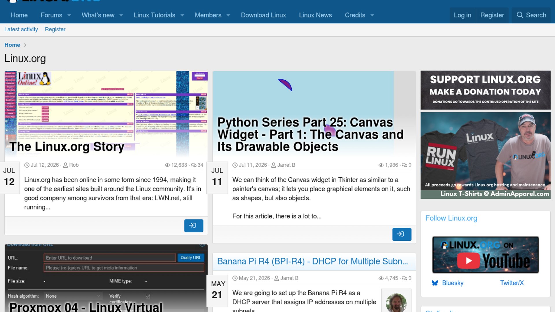Click the 4,745 views count
This screenshot has width=555, height=312.
(x=388, y=278)
